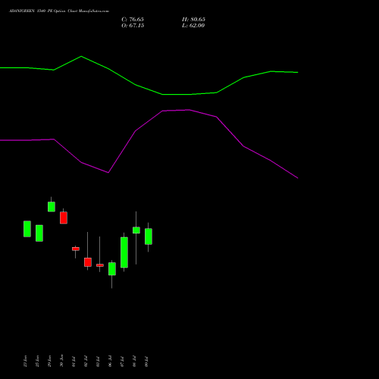Click the close price value C: 76.65

coord(133,19)
